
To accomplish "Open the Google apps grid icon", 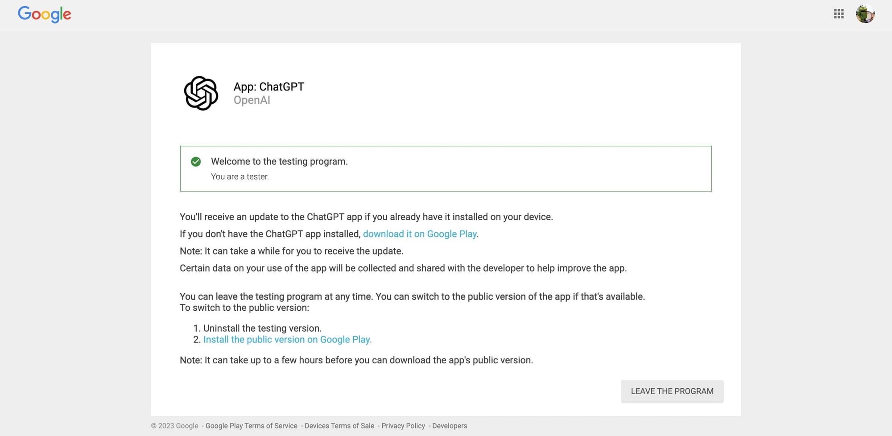I will [x=838, y=14].
